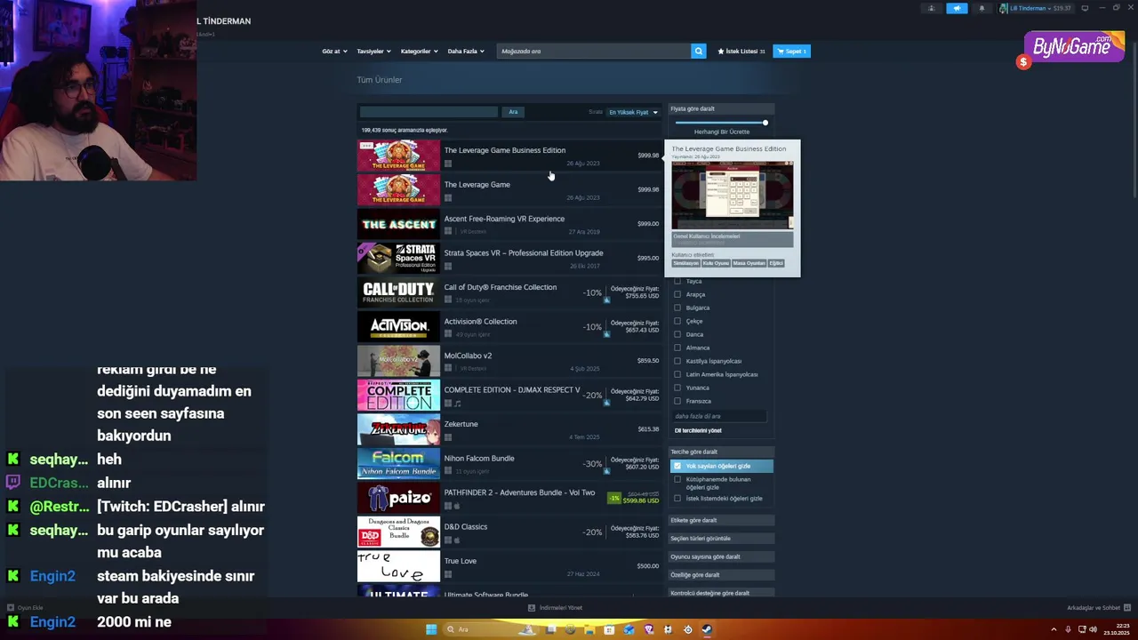Tick the Çekçe language checkbox
Image resolution: width=1138 pixels, height=640 pixels.
[677, 321]
